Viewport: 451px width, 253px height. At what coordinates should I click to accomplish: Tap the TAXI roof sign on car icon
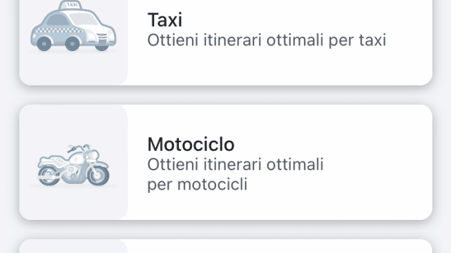pyautogui.click(x=72, y=5)
